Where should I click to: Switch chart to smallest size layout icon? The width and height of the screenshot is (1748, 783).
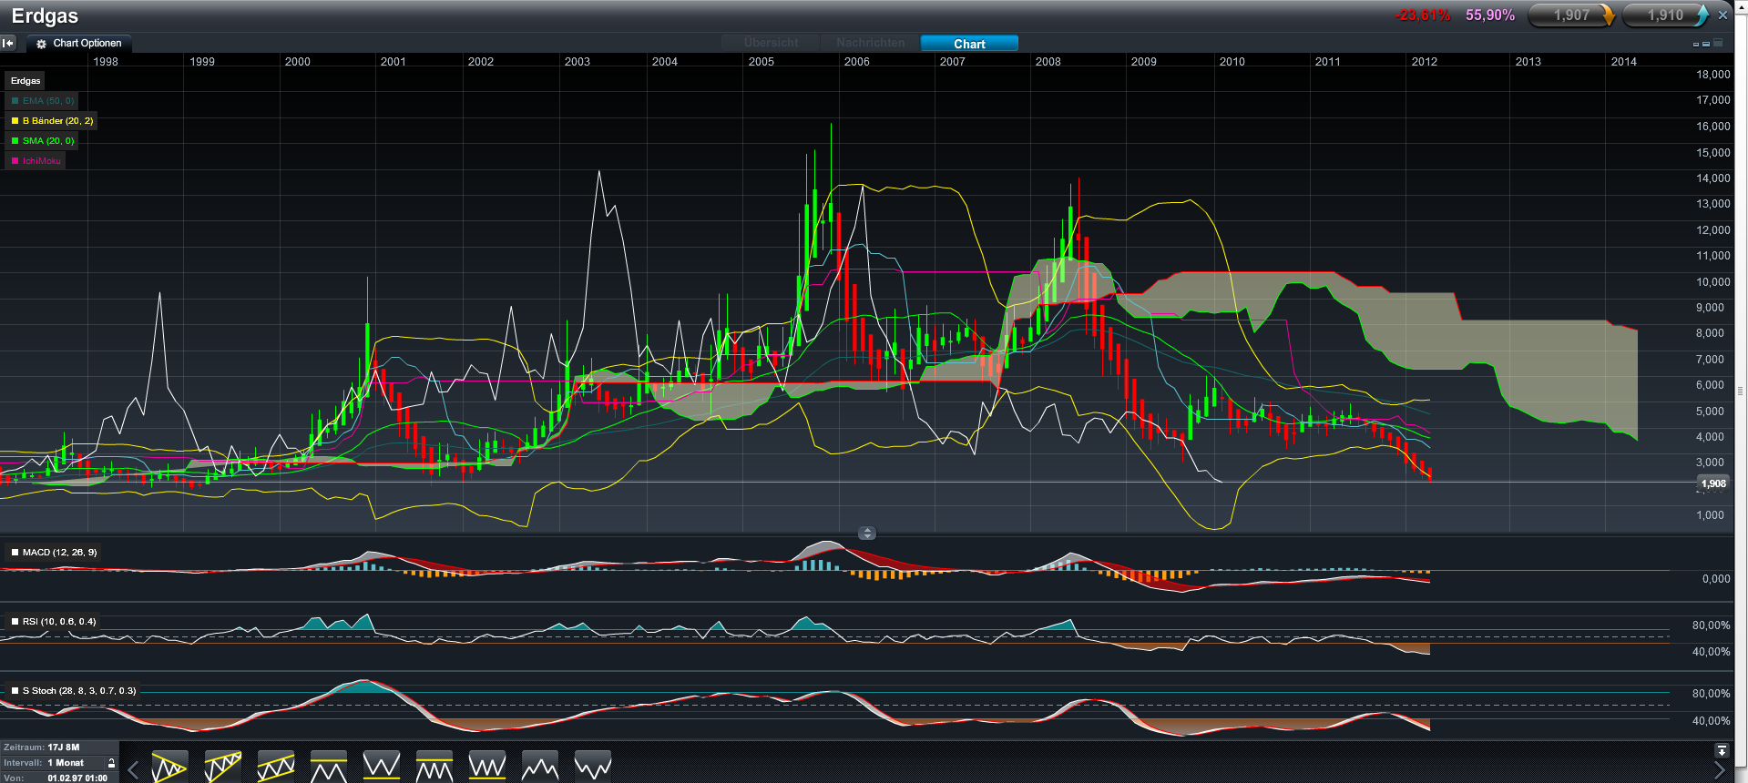[x=1696, y=44]
